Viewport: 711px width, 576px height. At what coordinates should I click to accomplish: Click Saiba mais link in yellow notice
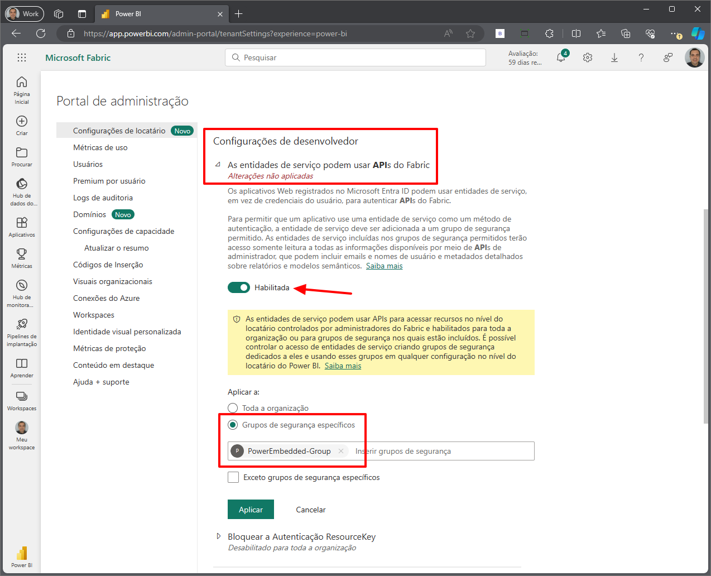point(343,366)
